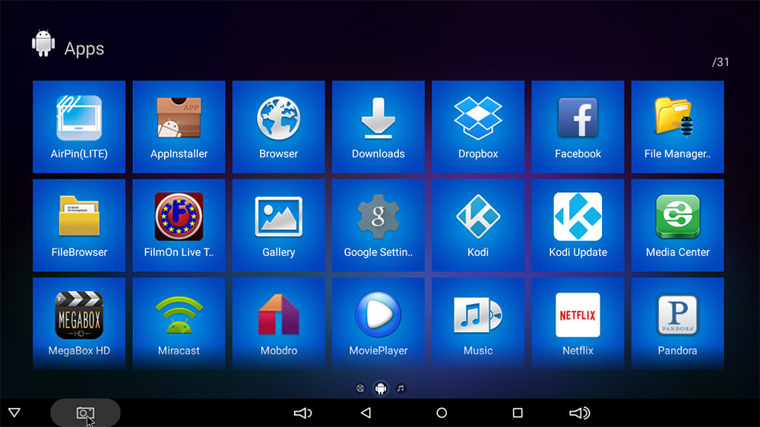Viewport: 760px width, 427px height.
Task: Launch Dropbox
Action: pos(478,126)
